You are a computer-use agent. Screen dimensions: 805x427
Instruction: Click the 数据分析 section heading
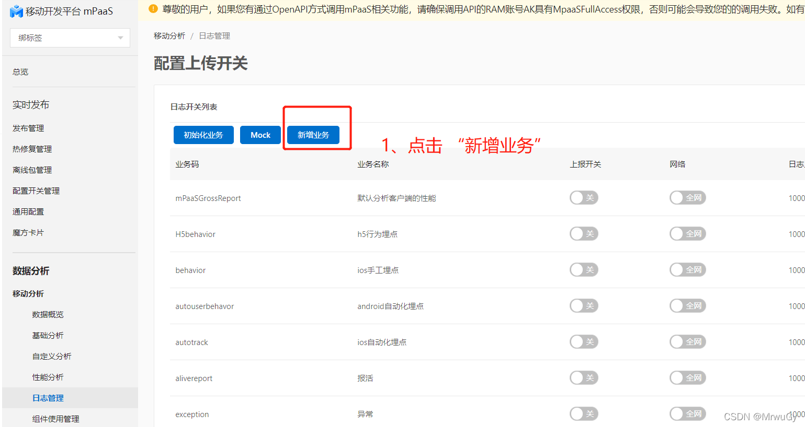[x=31, y=271]
